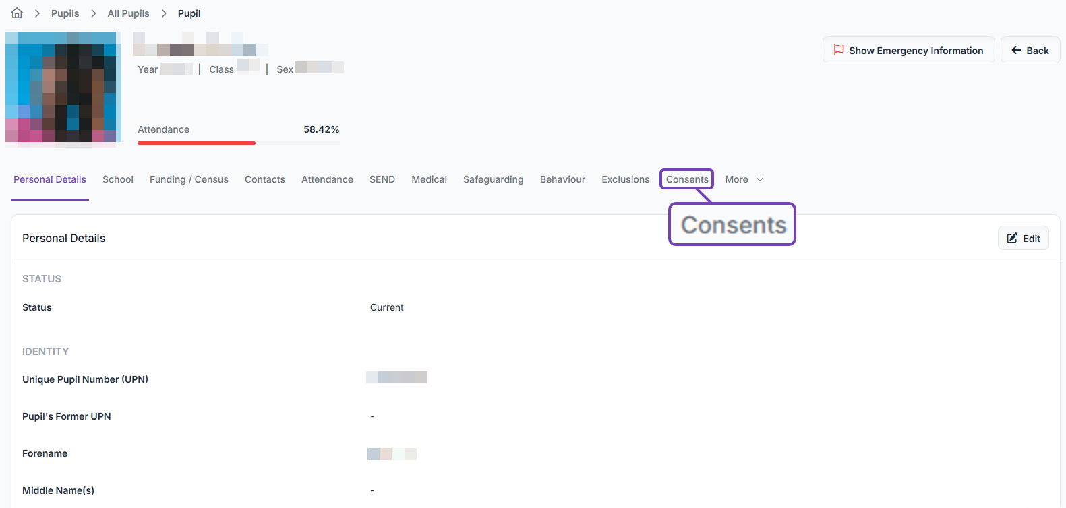This screenshot has height=508, width=1066.
Task: Expand the More tabs dropdown
Action: [737, 179]
